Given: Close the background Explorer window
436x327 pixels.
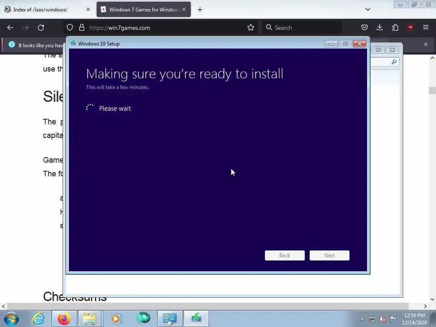Looking at the screenshot, I should coord(392,50).
